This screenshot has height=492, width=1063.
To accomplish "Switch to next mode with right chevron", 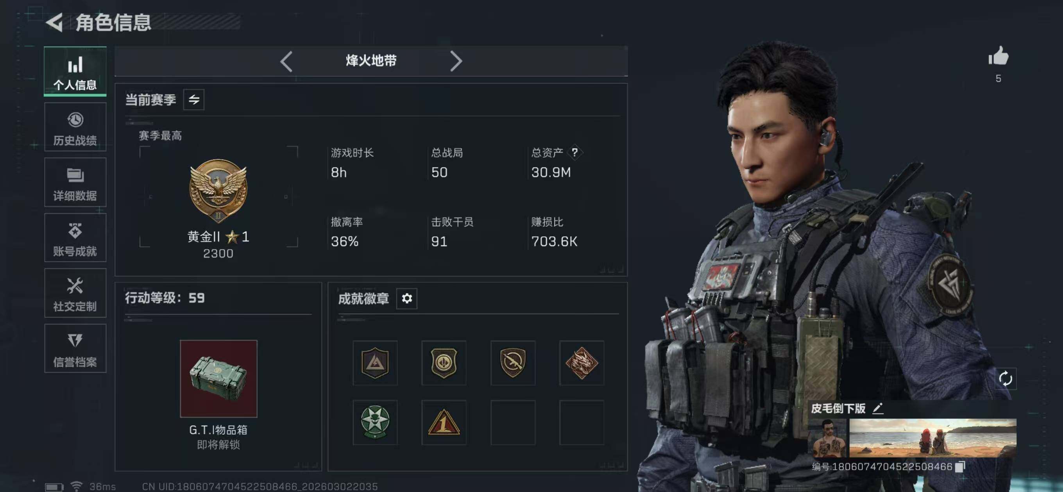I will pyautogui.click(x=456, y=61).
